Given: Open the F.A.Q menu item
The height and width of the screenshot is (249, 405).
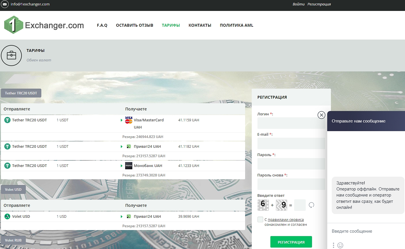Looking at the screenshot, I should click(x=102, y=25).
